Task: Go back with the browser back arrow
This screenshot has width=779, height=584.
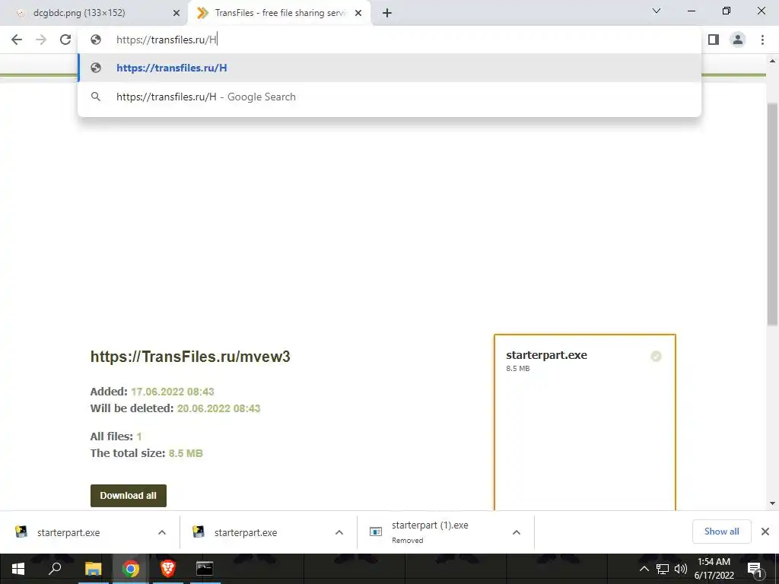Action: click(17, 40)
